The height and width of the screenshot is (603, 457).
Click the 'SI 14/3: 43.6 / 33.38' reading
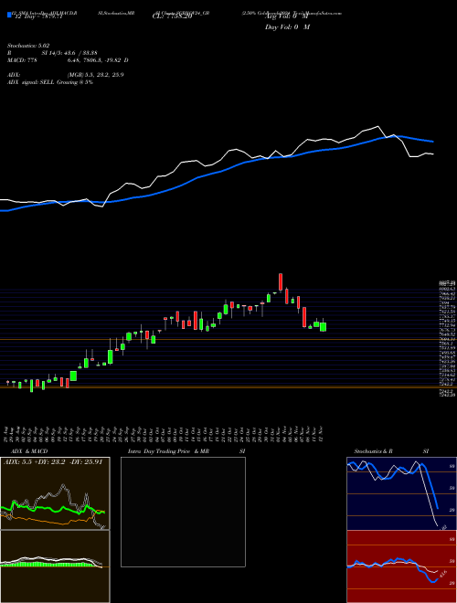(x=69, y=53)
